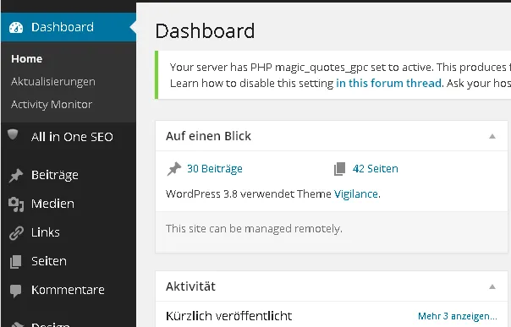Screen dimensions: 511x327
Task: Click the Beiträge pushpin icon in sidebar
Action: pos(16,176)
